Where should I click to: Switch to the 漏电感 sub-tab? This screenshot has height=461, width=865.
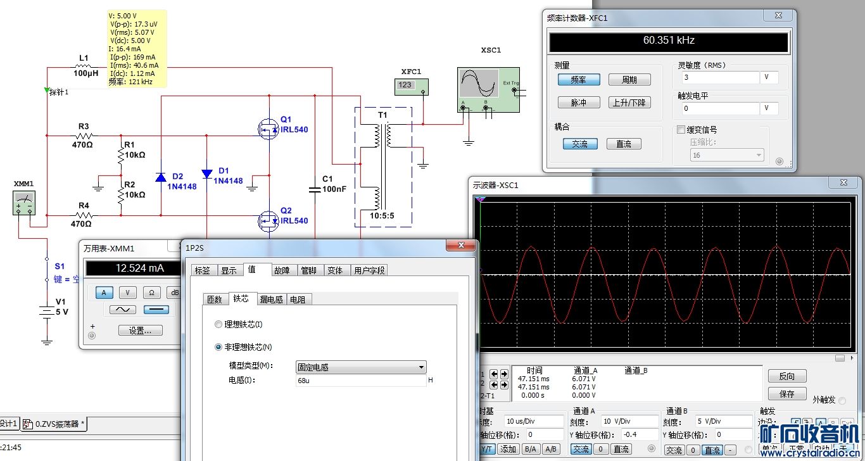[272, 300]
